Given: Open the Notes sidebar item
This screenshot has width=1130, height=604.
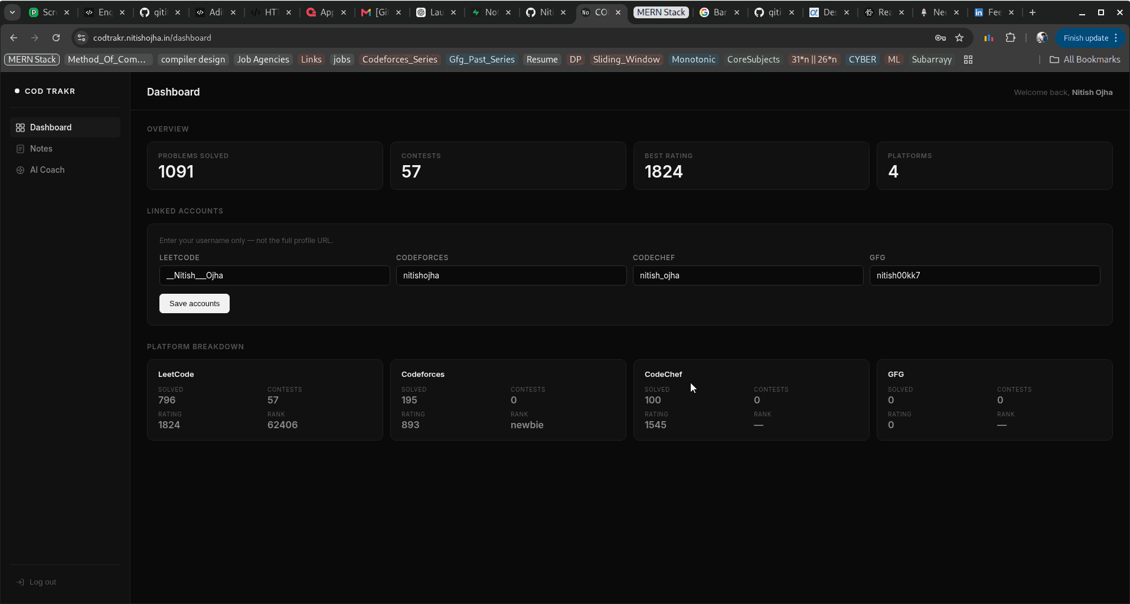Looking at the screenshot, I should coord(65,149).
